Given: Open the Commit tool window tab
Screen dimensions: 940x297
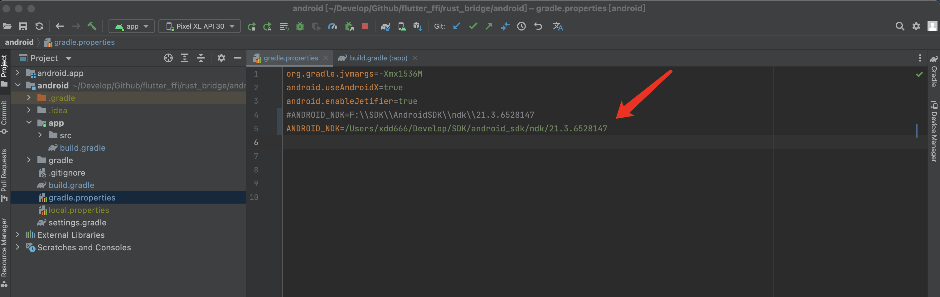Looking at the screenshot, I should [4, 117].
